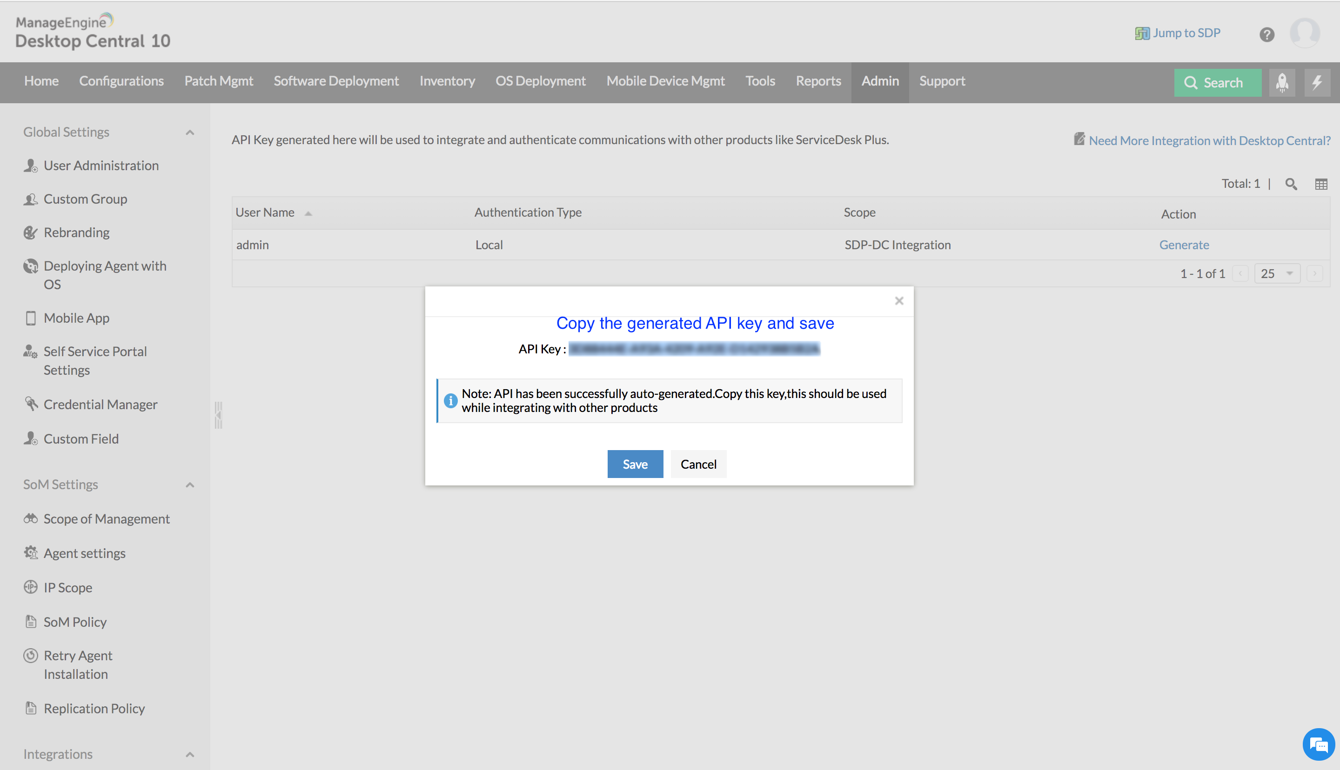Collapse the SoM Settings section
Image resolution: width=1340 pixels, height=770 pixels.
[190, 485]
